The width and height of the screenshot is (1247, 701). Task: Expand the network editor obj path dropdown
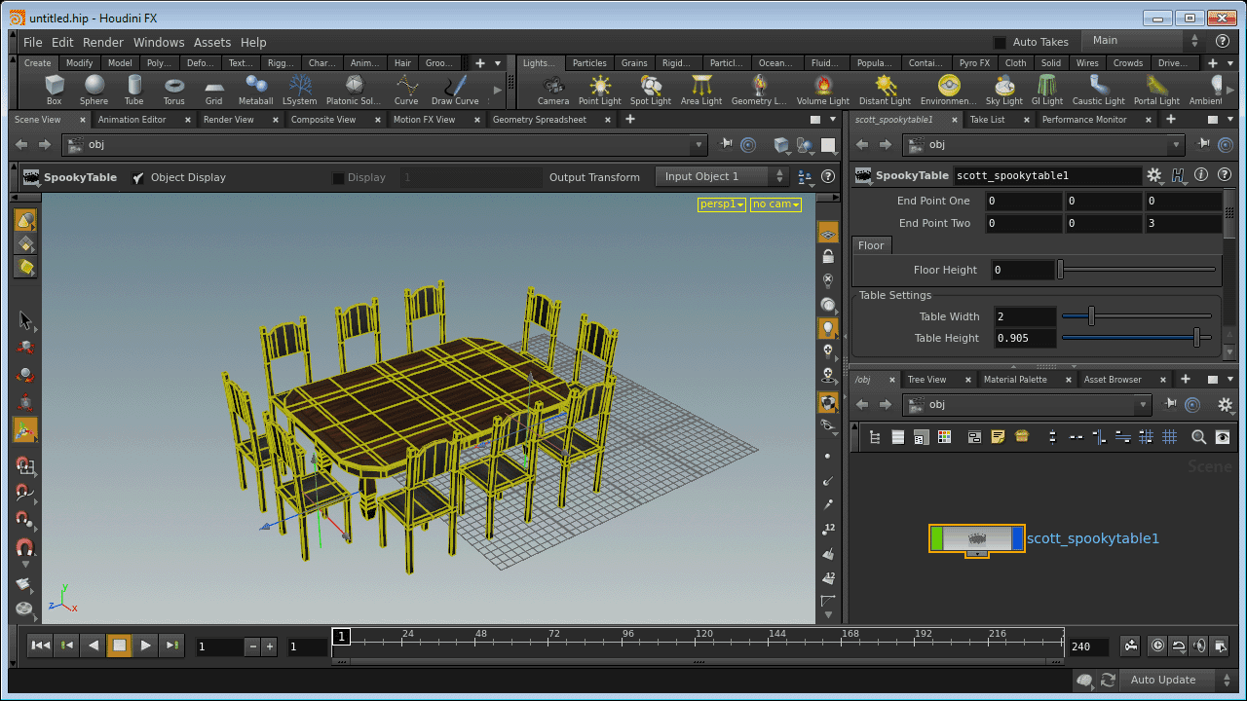1144,405
